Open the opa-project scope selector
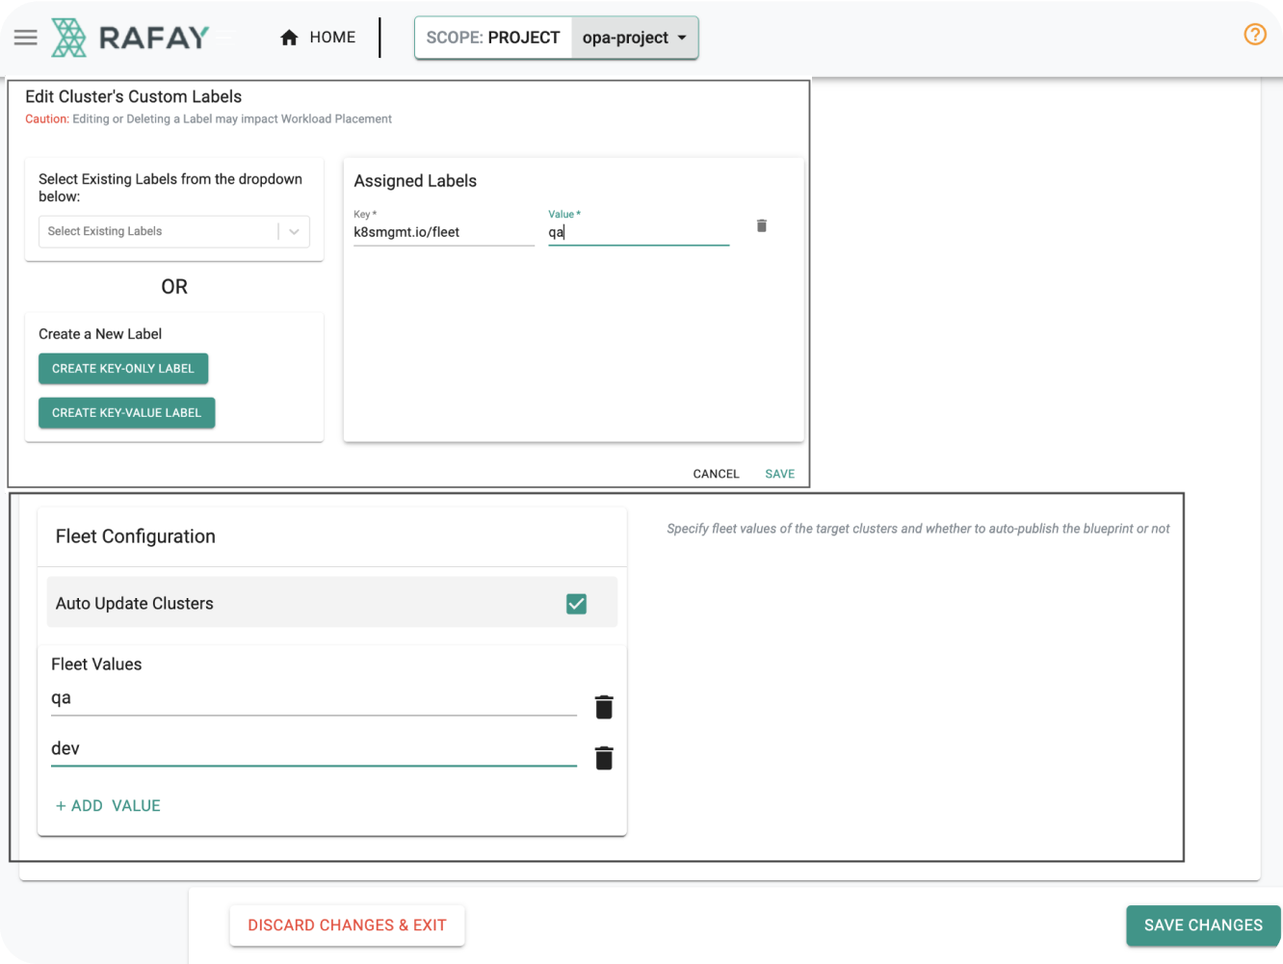This screenshot has height=964, width=1283. (x=633, y=38)
